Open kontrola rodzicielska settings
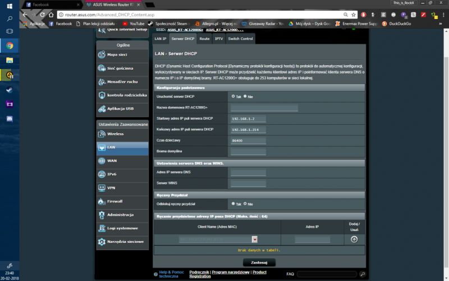449x281 pixels. pos(122,95)
